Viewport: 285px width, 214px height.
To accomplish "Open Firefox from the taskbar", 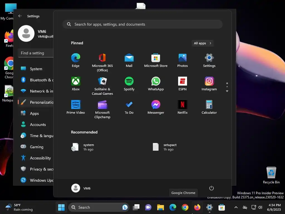I will (x=197, y=207).
